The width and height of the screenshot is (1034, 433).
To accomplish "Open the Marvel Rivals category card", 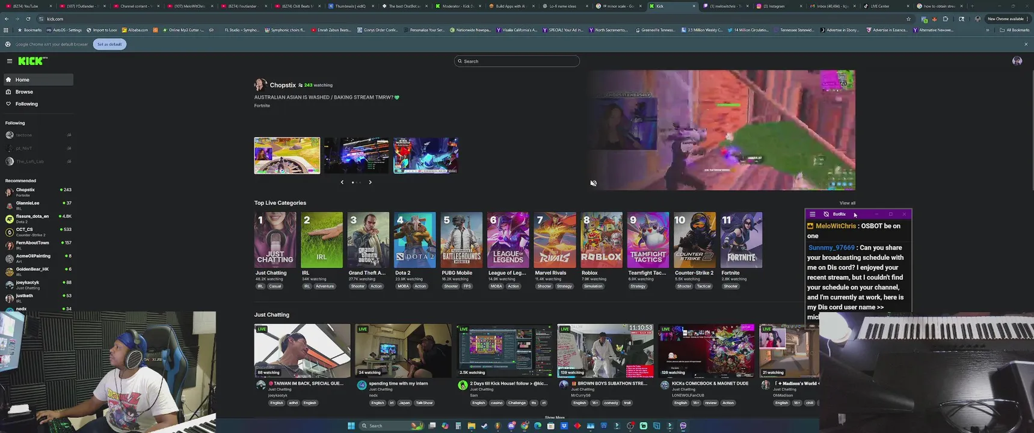I will coord(555,240).
